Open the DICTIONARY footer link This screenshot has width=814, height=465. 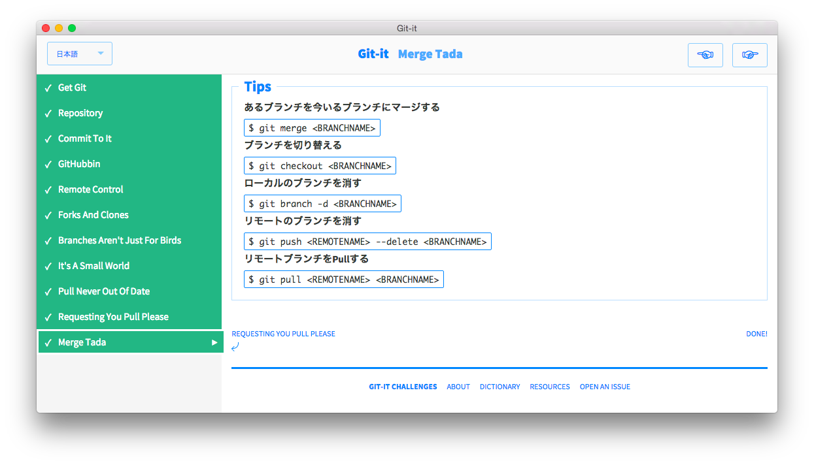click(x=500, y=387)
